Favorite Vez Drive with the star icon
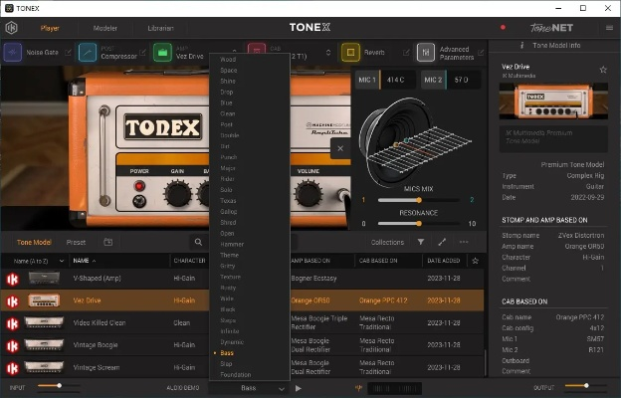The image size is (621, 398). tap(603, 70)
